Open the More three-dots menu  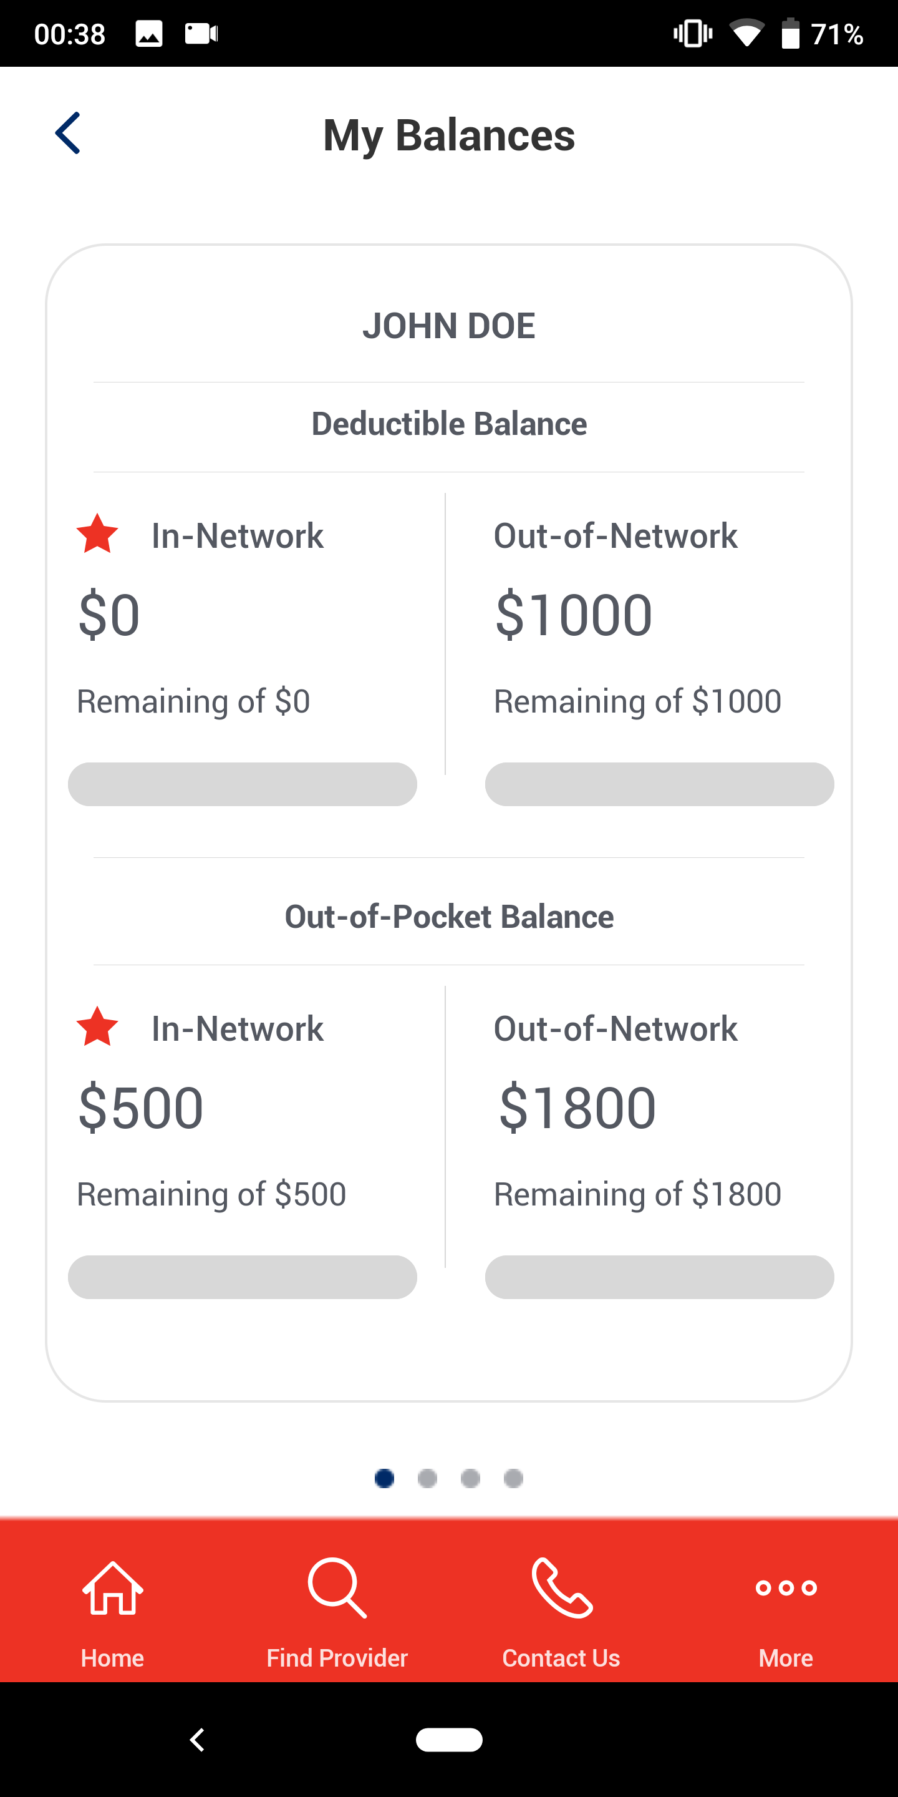pyautogui.click(x=786, y=1588)
